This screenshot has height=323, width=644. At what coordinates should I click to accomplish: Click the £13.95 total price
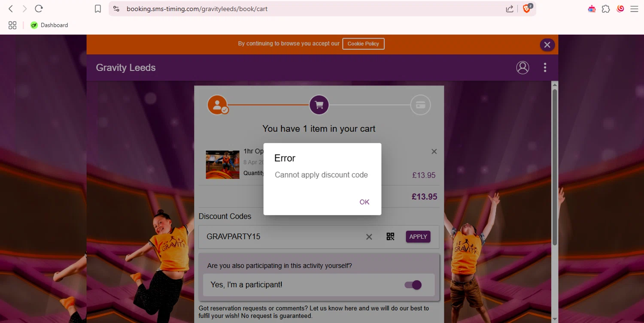pyautogui.click(x=424, y=197)
